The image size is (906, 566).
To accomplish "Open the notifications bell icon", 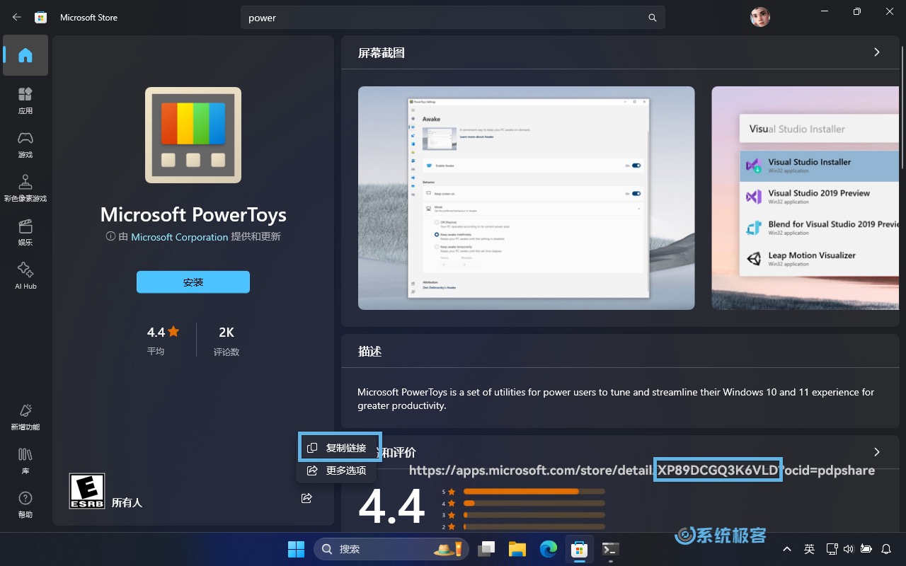I will [886, 549].
